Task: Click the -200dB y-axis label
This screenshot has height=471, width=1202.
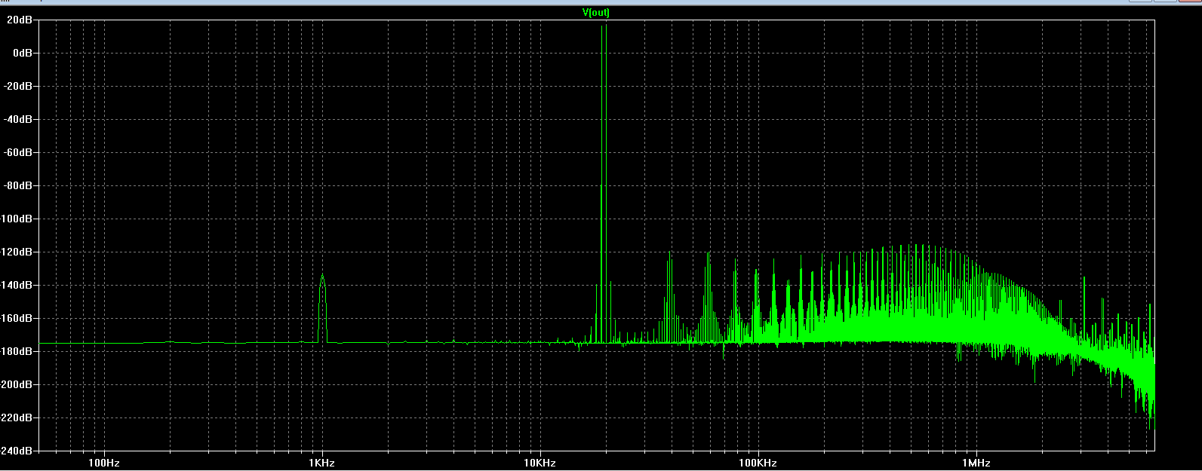Action: coord(16,384)
